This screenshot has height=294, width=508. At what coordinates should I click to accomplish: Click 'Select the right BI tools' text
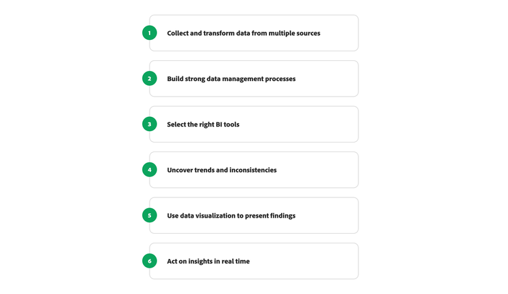coord(203,124)
